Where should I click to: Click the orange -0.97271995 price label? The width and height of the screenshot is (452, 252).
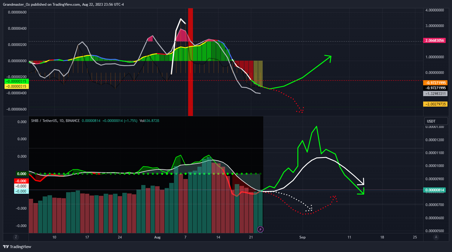(435, 83)
